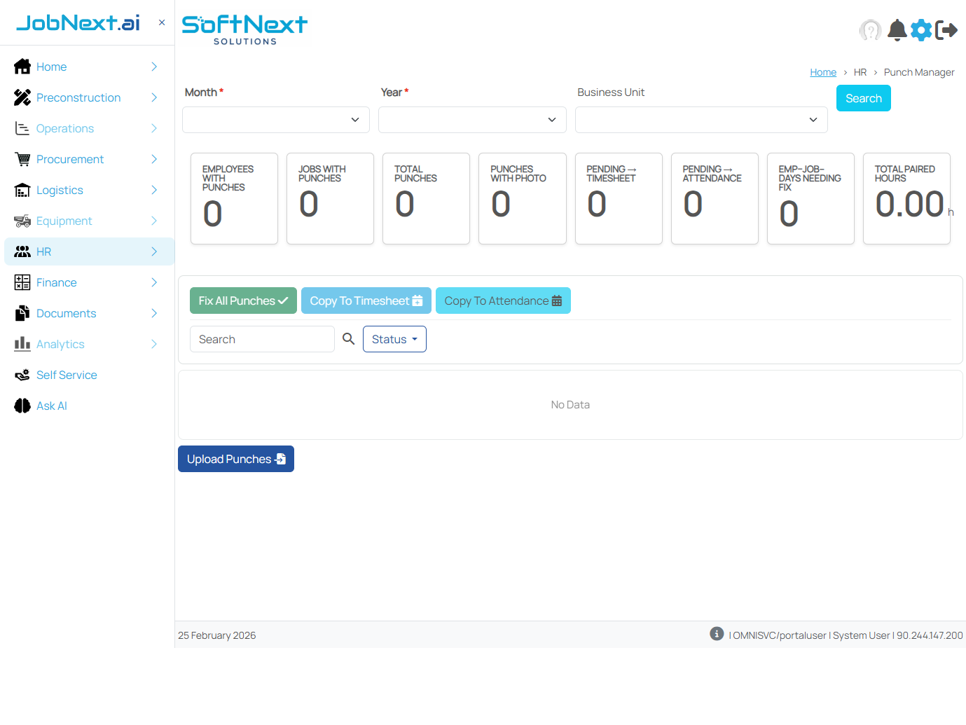The image size is (966, 725).
Task: Open the Business Unit dropdown
Action: (x=701, y=119)
